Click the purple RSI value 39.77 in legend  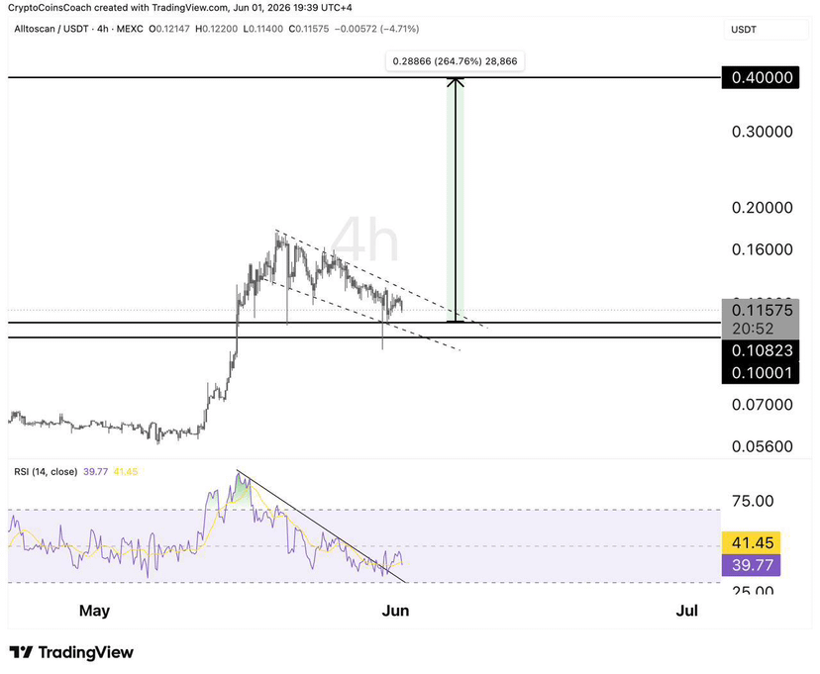pyautogui.click(x=96, y=472)
